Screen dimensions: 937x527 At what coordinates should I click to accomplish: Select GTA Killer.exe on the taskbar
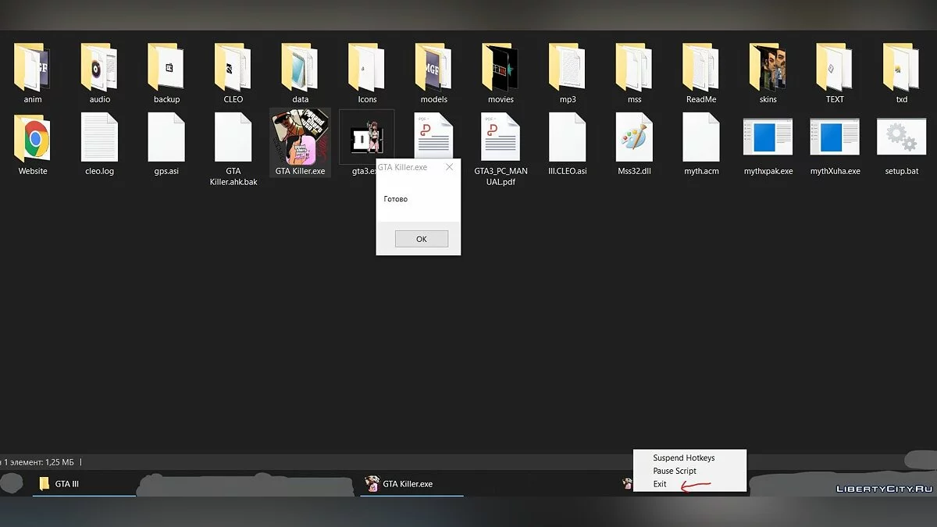pyautogui.click(x=406, y=483)
